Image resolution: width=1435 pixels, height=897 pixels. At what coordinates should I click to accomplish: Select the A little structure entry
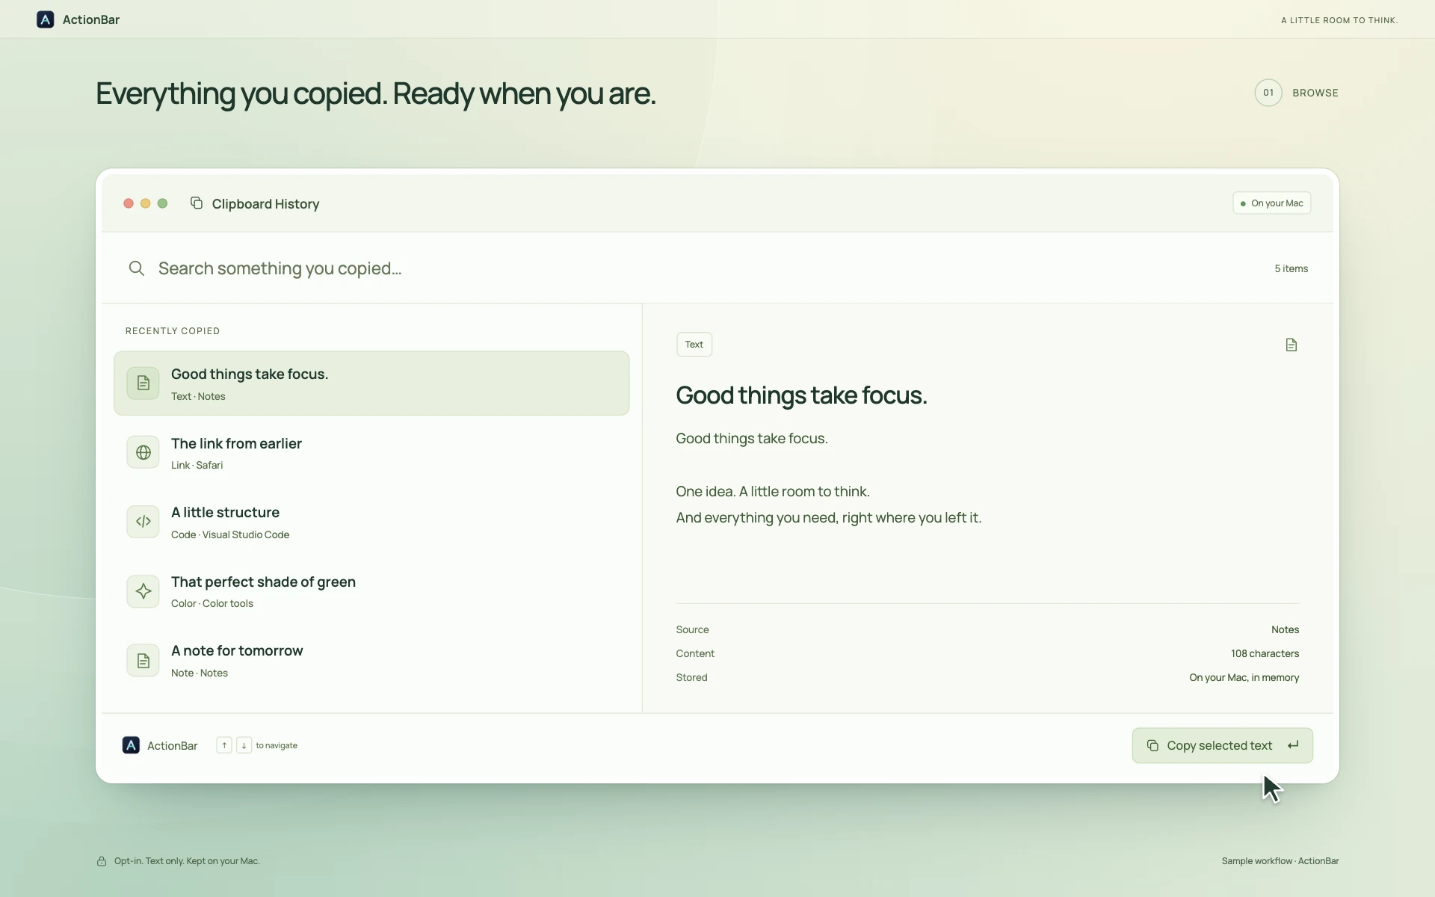[371, 522]
